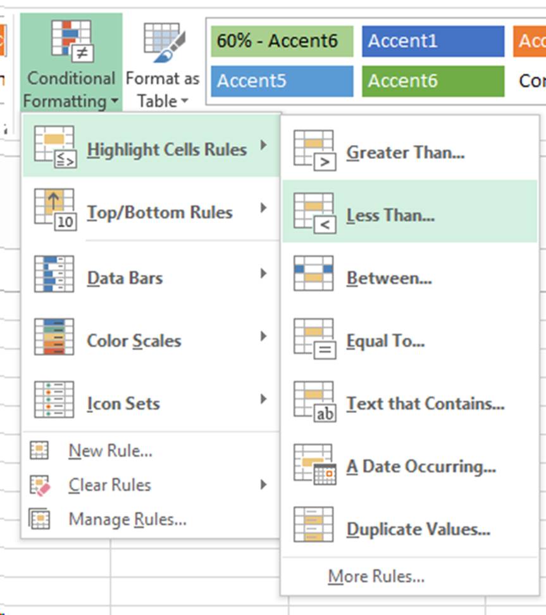Image resolution: width=546 pixels, height=615 pixels.
Task: Expand the Highlight Cells Rules submenu arrow
Action: 264,145
